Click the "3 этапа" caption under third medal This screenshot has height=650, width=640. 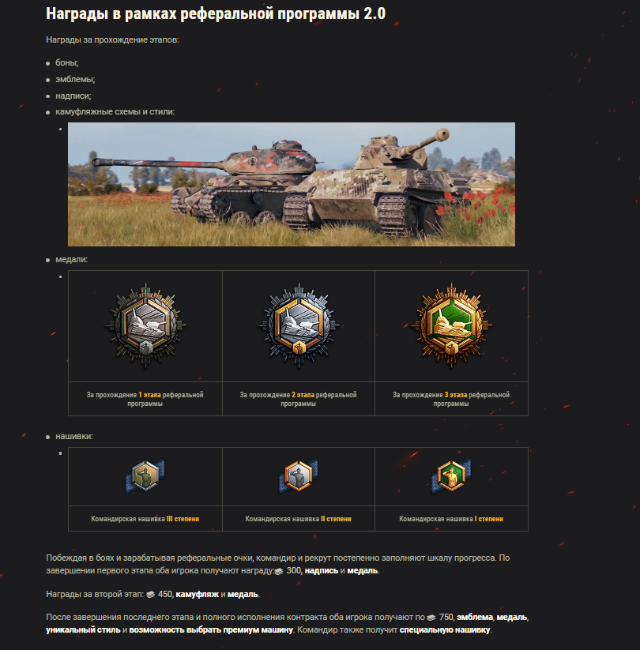(x=455, y=395)
